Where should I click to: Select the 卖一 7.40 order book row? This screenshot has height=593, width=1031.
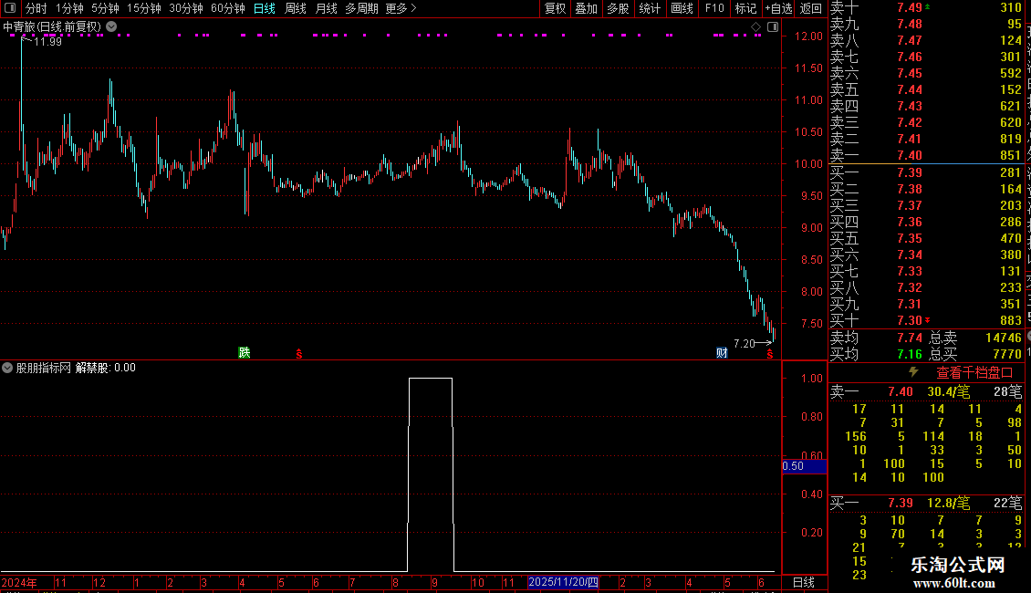[926, 155]
